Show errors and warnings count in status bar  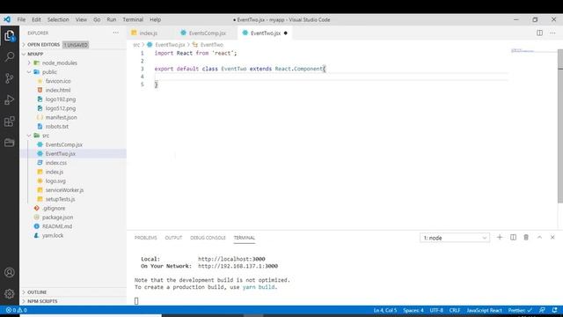pos(17,310)
